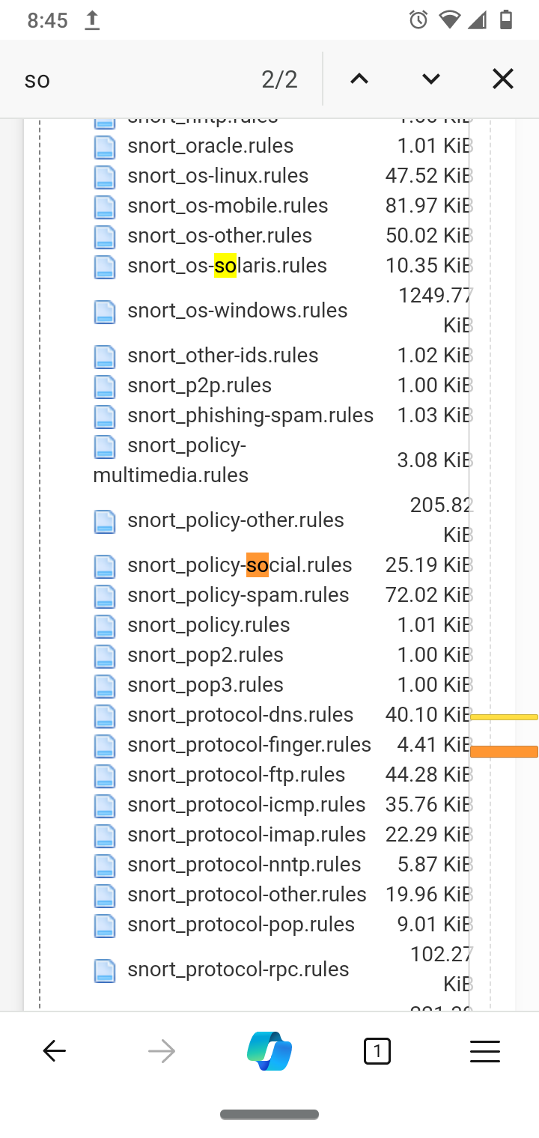This screenshot has height=1138, width=539.
Task: Select snort_phishing-spam.rules entry
Action: click(251, 416)
